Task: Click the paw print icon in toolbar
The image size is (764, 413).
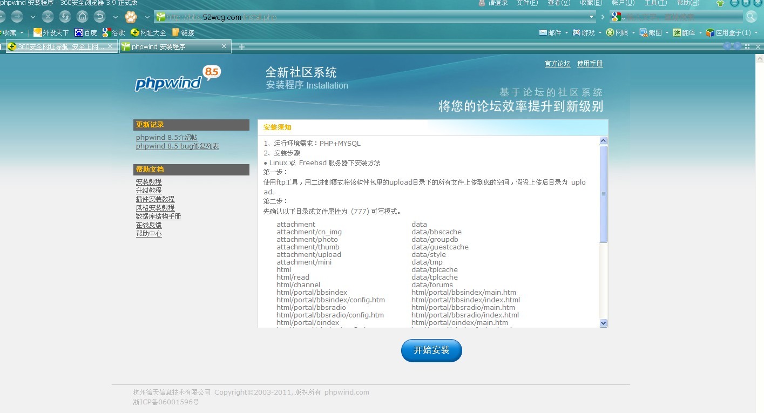Action: (x=131, y=17)
